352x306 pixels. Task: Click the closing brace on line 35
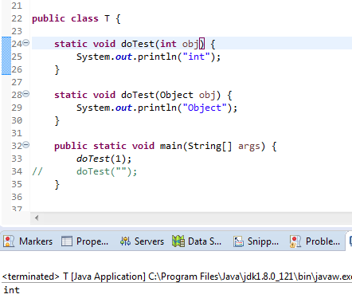[57, 184]
